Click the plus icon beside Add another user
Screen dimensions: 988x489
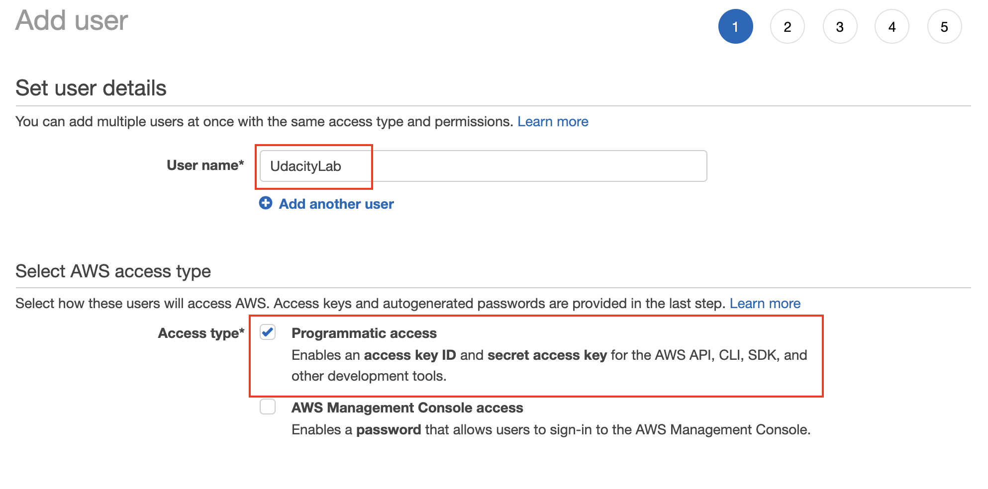(266, 203)
